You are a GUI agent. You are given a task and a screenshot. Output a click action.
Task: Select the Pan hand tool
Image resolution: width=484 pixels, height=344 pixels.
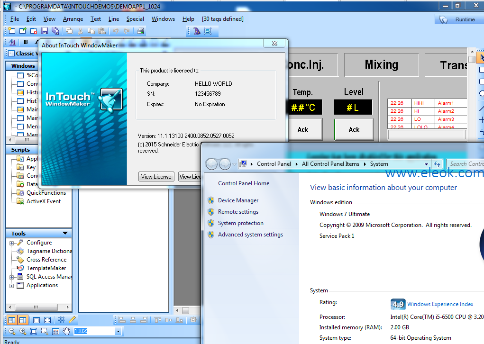point(66,331)
